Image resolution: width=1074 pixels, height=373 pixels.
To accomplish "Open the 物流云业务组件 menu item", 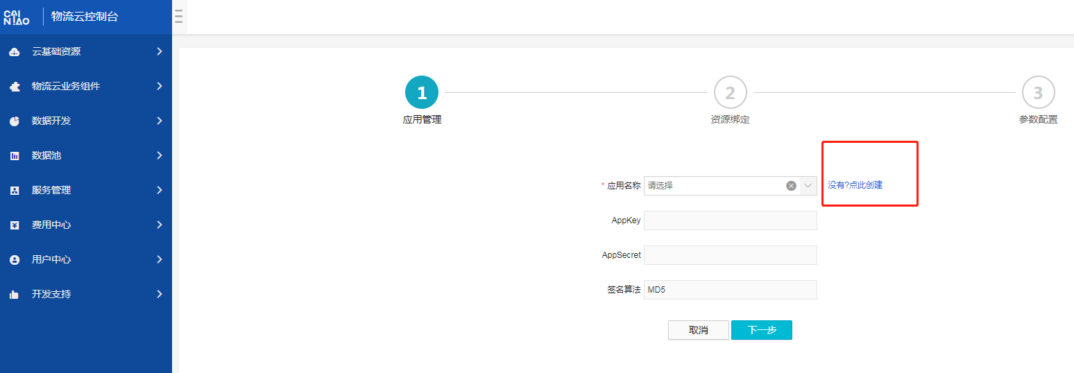I will (66, 86).
